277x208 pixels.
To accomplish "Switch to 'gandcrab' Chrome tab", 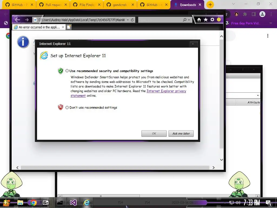I will 120,5.
